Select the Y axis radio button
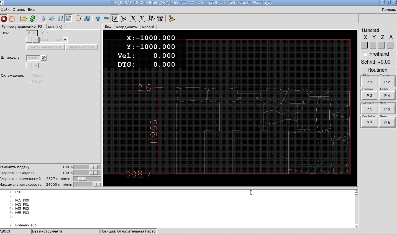This screenshot has width=397, height=235. [44, 33]
